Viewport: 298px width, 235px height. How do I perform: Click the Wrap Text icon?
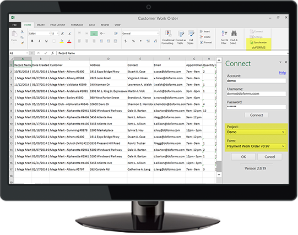pos(116,34)
